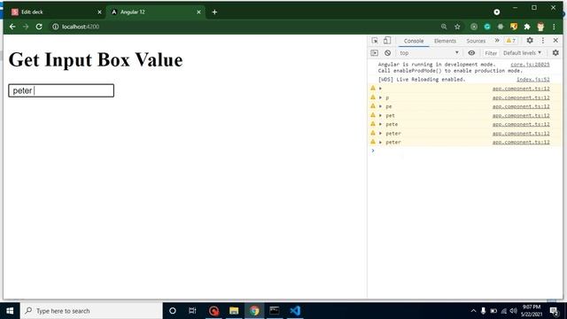Reload the localhost page
Viewport: 567px width, 319px height.
click(x=39, y=27)
